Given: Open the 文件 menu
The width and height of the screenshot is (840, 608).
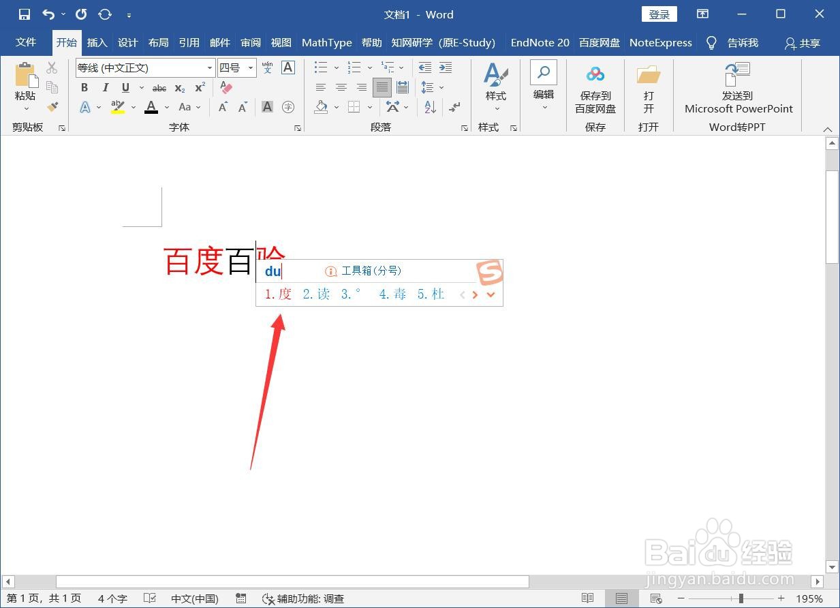Looking at the screenshot, I should coord(26,42).
